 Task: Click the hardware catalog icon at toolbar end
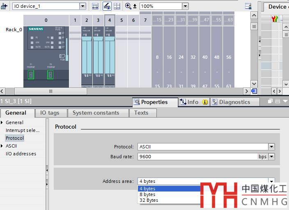[x=248, y=6]
